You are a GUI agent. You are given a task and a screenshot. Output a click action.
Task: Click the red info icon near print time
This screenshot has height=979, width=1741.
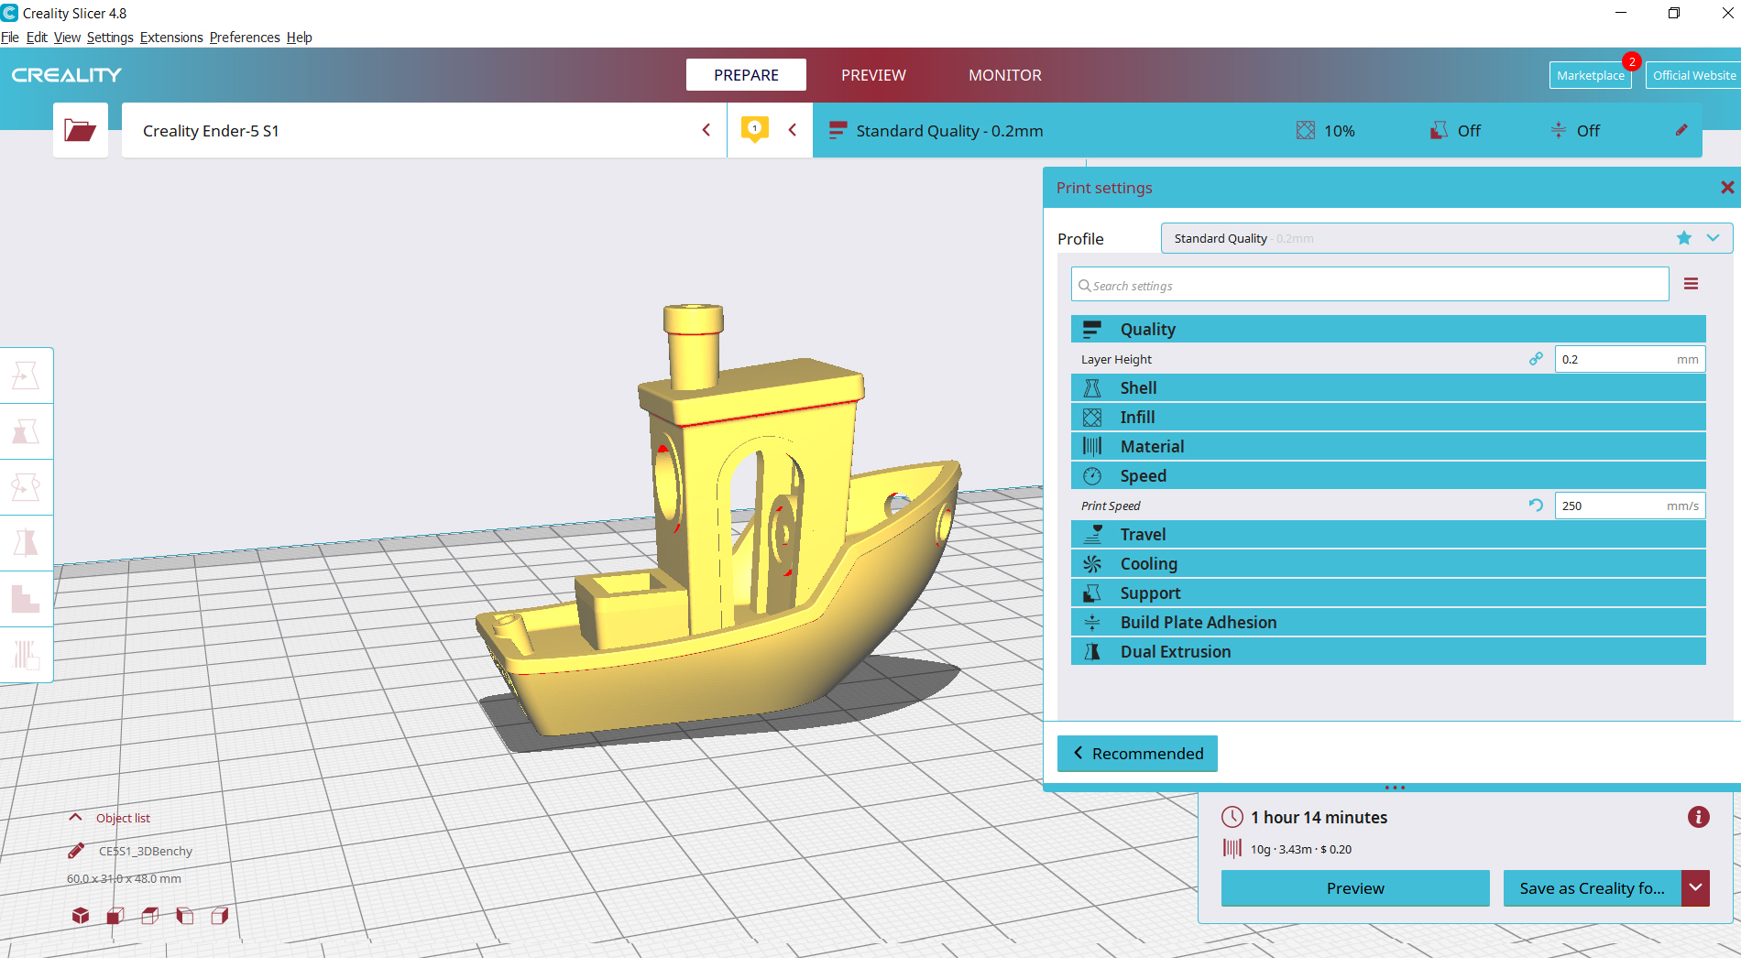[1699, 817]
